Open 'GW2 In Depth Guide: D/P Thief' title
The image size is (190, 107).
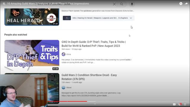click(x=94, y=44)
